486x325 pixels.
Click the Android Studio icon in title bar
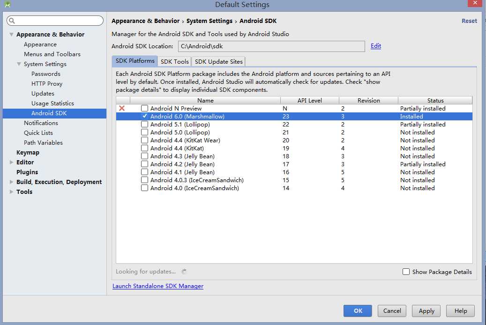(x=7, y=4)
